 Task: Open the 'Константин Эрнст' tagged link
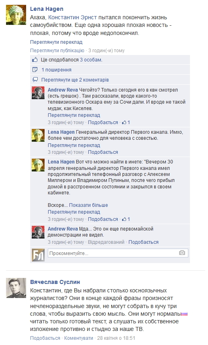[72, 17]
